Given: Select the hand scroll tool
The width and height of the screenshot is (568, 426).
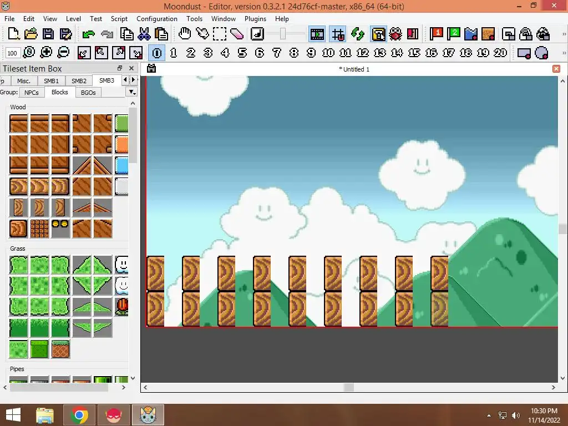Looking at the screenshot, I should click(185, 34).
